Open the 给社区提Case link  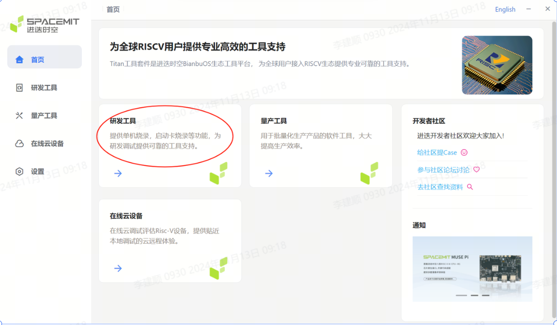(x=437, y=152)
